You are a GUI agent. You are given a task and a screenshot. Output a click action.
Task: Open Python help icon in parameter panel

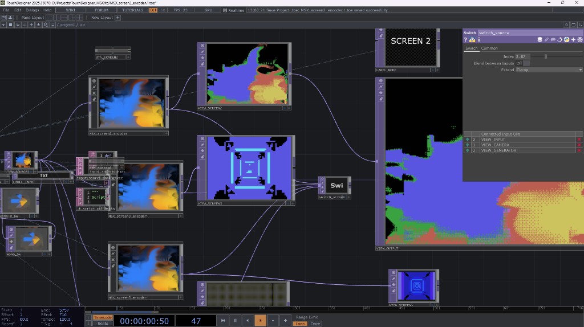(x=472, y=40)
